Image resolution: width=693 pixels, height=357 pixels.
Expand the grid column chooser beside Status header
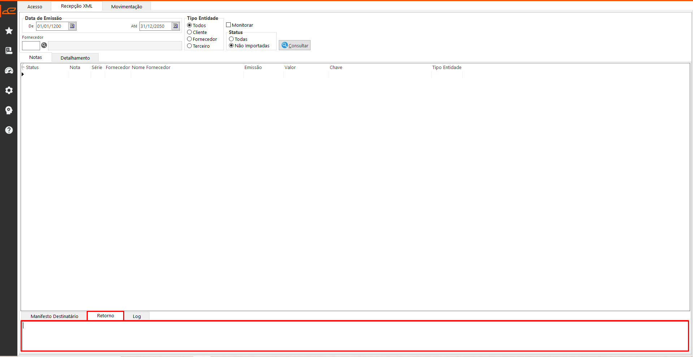click(23, 67)
